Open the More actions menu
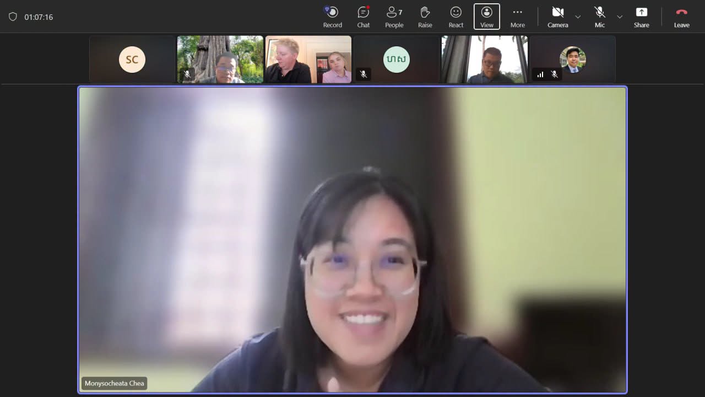705x397 pixels. 517,17
